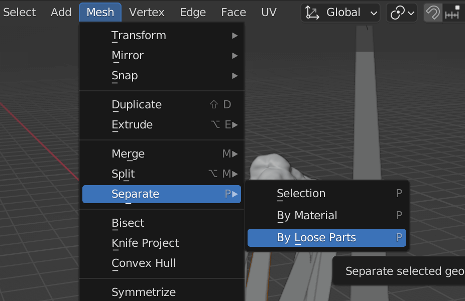Open the Extrude submenu
Screen dimensions: 465x301
(162, 125)
